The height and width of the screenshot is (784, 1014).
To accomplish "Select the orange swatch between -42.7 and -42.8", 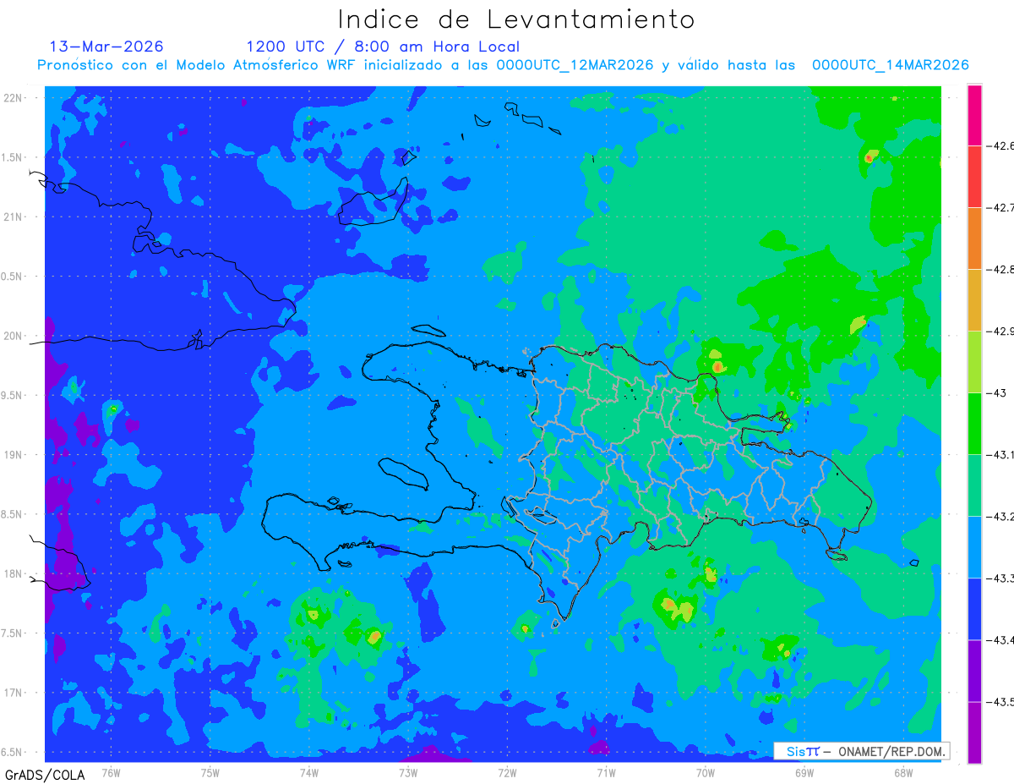I will tap(974, 238).
